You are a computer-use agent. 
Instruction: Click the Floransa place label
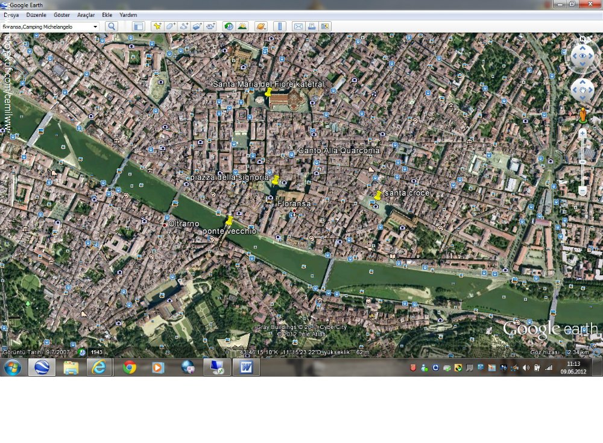pos(294,204)
